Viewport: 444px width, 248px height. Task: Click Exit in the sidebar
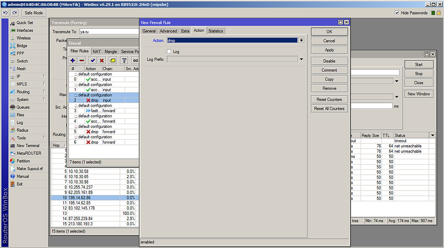(x=19, y=184)
